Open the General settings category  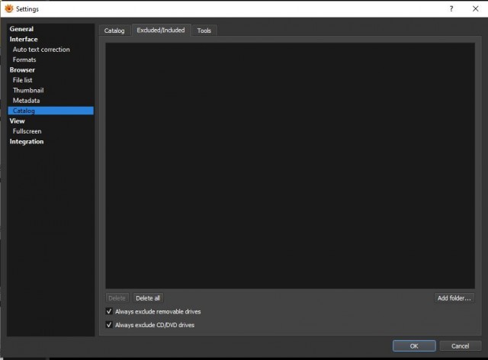[x=21, y=29]
